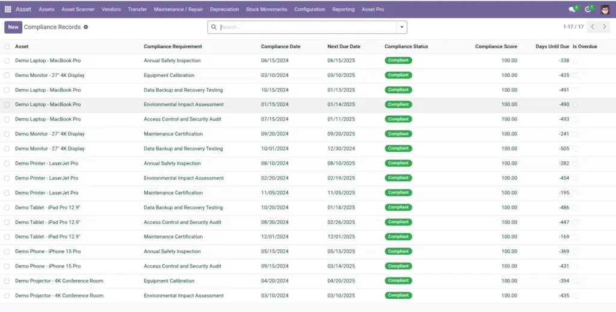This screenshot has width=616, height=312.
Task: Open the Asset Pro menu
Action: click(373, 9)
